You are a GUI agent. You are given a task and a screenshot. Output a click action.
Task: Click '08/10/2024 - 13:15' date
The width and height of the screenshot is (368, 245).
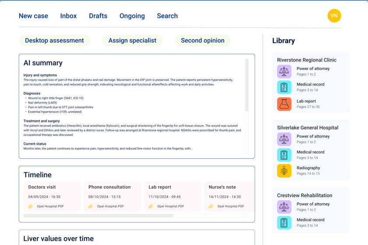click(x=104, y=197)
